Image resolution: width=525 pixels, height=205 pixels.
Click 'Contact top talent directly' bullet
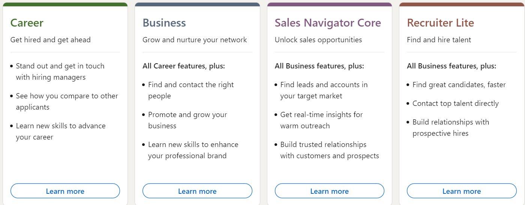455,104
